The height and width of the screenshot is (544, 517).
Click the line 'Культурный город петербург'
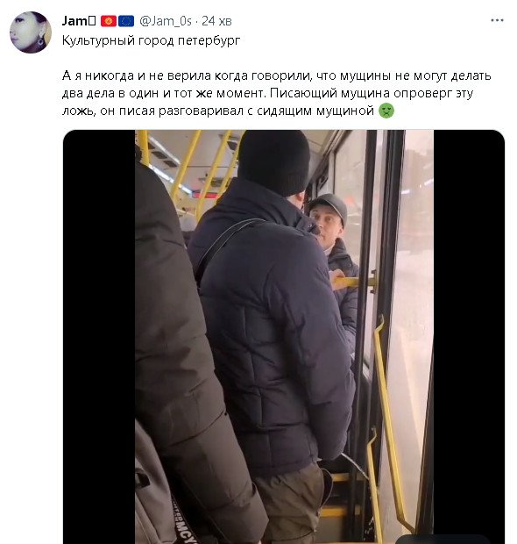pos(151,40)
